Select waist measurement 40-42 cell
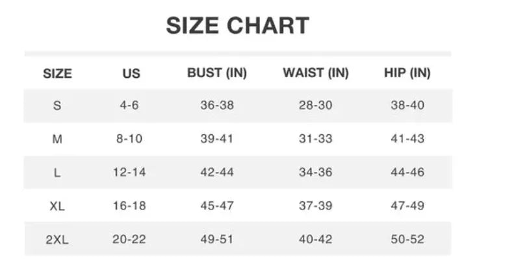This screenshot has width=516, height=264. pyautogui.click(x=316, y=240)
